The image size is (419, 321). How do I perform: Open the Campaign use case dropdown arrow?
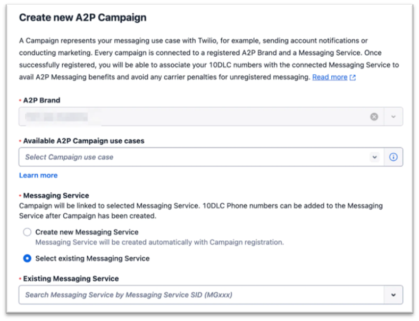pos(375,157)
